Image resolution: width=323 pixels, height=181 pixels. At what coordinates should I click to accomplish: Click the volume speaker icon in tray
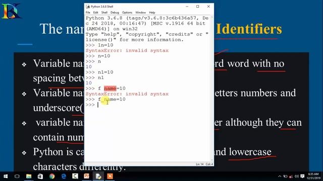297,176
